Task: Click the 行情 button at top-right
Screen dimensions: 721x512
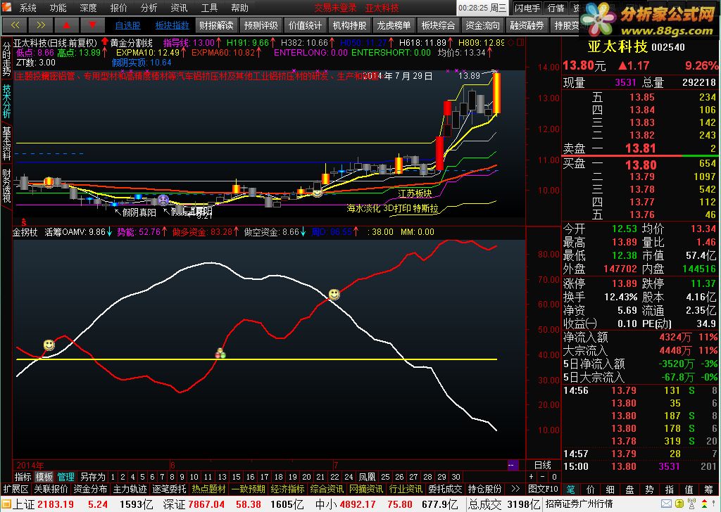Action: point(556,8)
